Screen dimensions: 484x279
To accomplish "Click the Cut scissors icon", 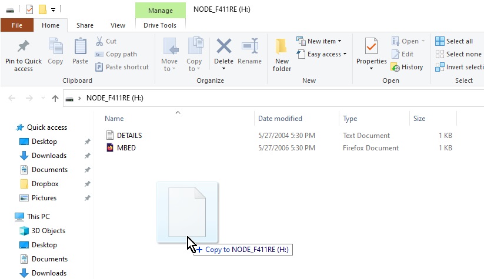I will (99, 41).
